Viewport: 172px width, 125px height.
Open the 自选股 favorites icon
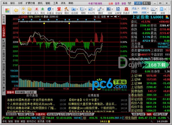pyautogui.click(x=73, y=9)
